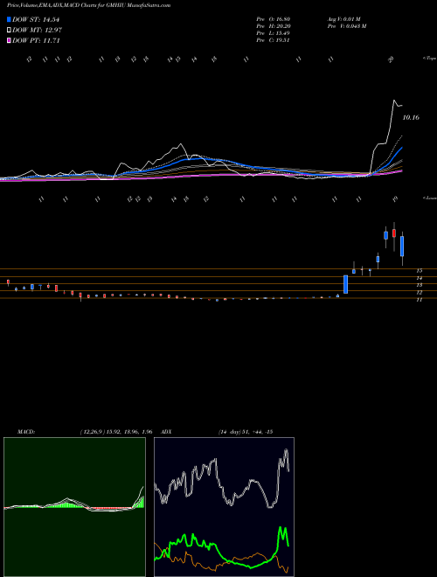The width and height of the screenshot is (437, 577).
Task: Click the bright green +DI line peak in the ADX panel
Action: pos(281,528)
